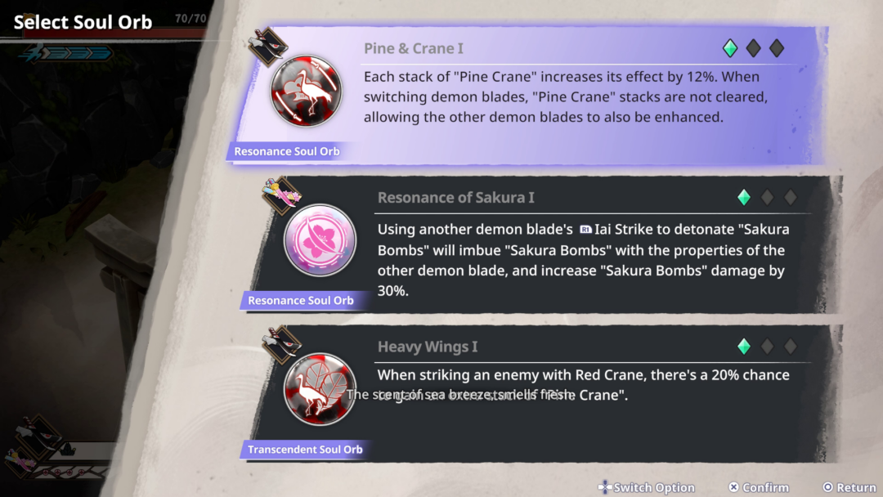Select the Resonance of Sakura I title
Image resolution: width=883 pixels, height=497 pixels.
pos(455,198)
